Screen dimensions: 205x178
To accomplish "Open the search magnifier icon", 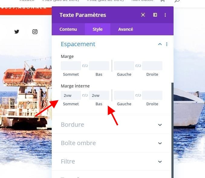I will point(177,1).
